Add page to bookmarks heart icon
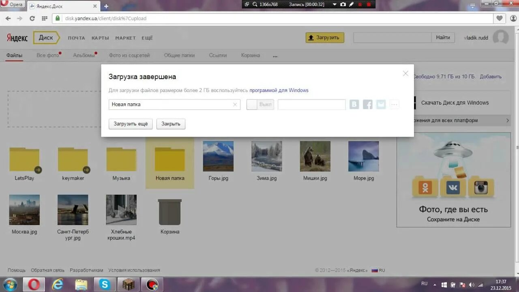519x292 pixels. 500,18
